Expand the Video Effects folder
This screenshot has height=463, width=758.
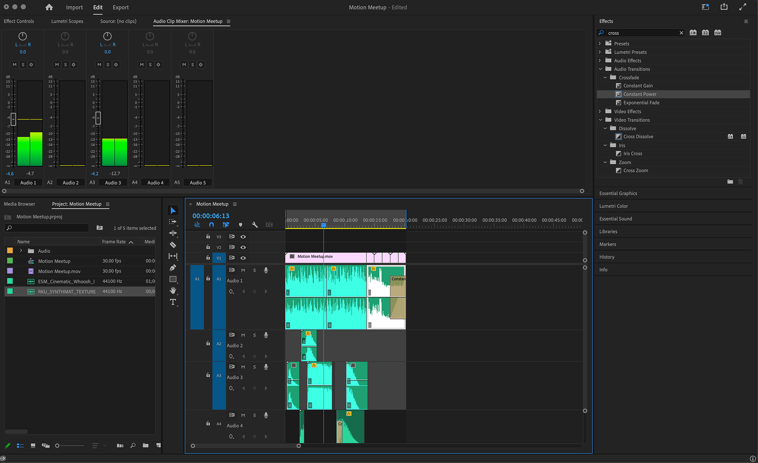click(x=600, y=111)
